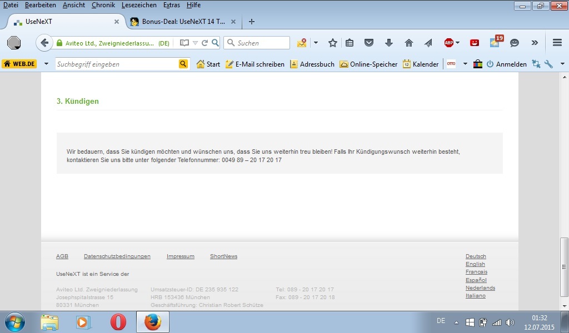Viewport: 569px width, 333px height.
Task: Focus the Suchen search box
Action: [x=257, y=43]
